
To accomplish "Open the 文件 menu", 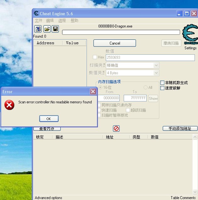I will [x=38, y=21].
